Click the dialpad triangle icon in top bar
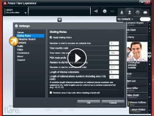This screenshot has width=154, height=116. 122,13
